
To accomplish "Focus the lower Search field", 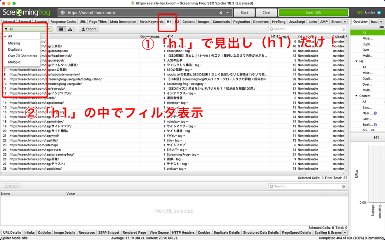I will tap(308, 186).
